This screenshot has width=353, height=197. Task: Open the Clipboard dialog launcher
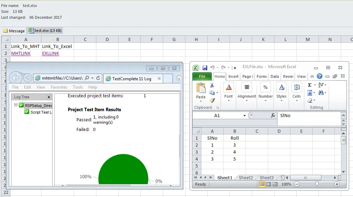218,107
